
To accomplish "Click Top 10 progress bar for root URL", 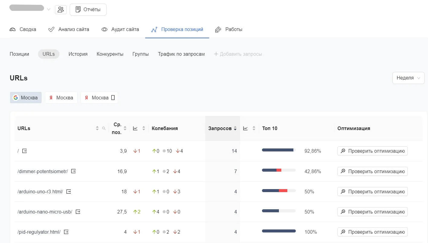I will (279, 150).
